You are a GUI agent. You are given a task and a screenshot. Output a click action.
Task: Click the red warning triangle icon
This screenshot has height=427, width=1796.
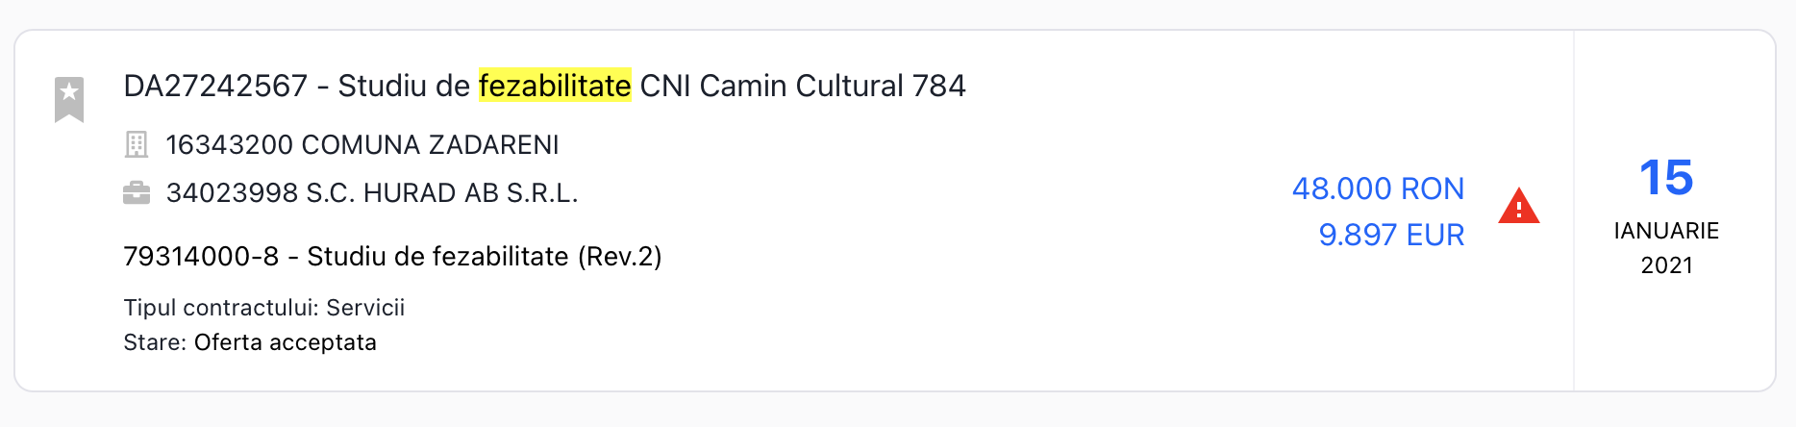pyautogui.click(x=1518, y=207)
